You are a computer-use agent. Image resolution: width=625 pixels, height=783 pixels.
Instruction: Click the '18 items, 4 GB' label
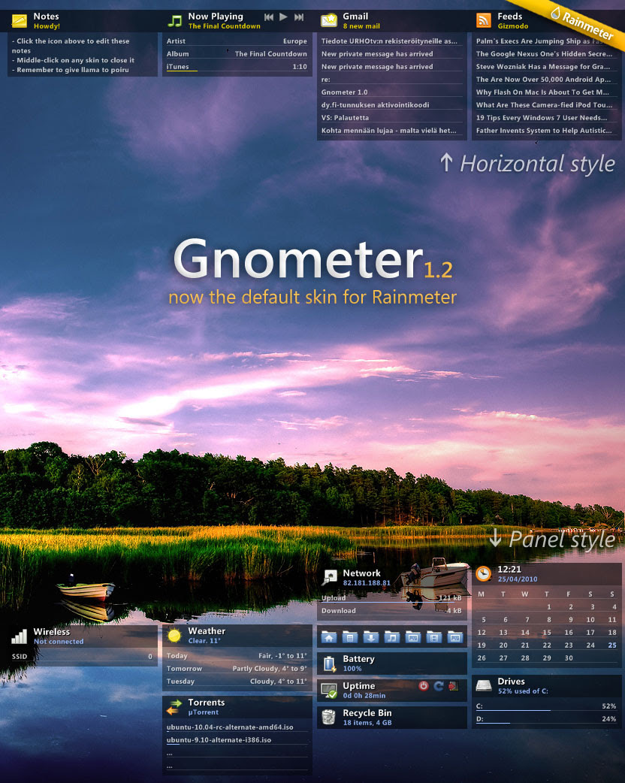pyautogui.click(x=367, y=723)
